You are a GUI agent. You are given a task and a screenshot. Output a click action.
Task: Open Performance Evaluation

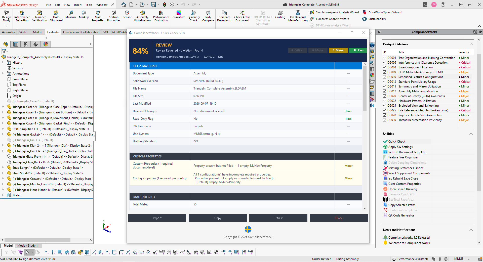(x=161, y=16)
